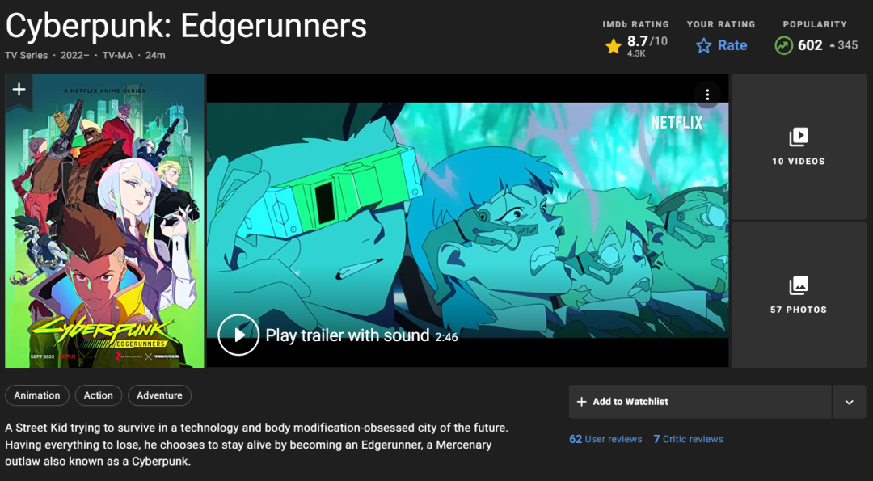Click the Add to Watchlist button
The image size is (873, 481).
click(x=700, y=402)
